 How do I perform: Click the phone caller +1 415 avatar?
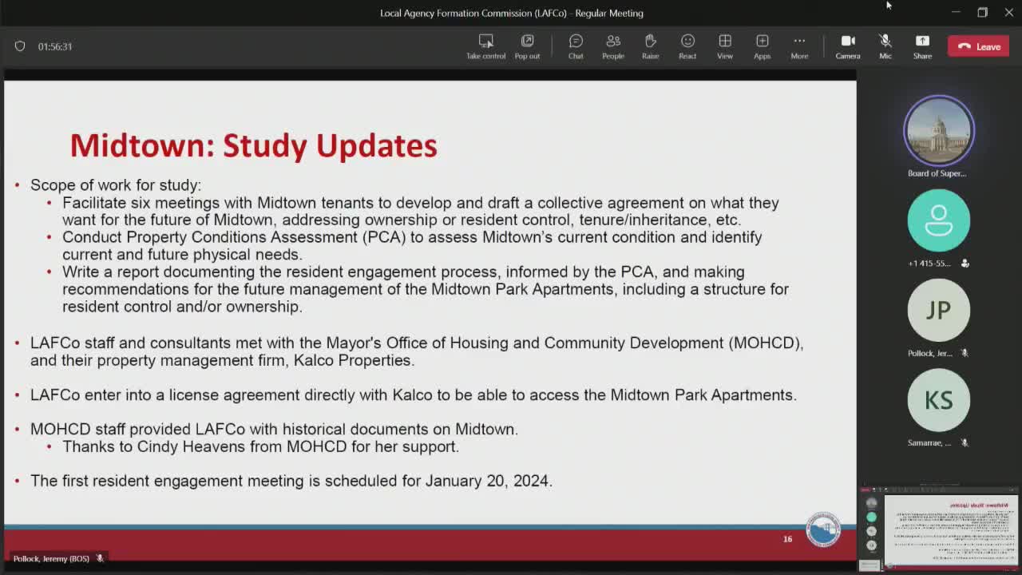pos(938,220)
